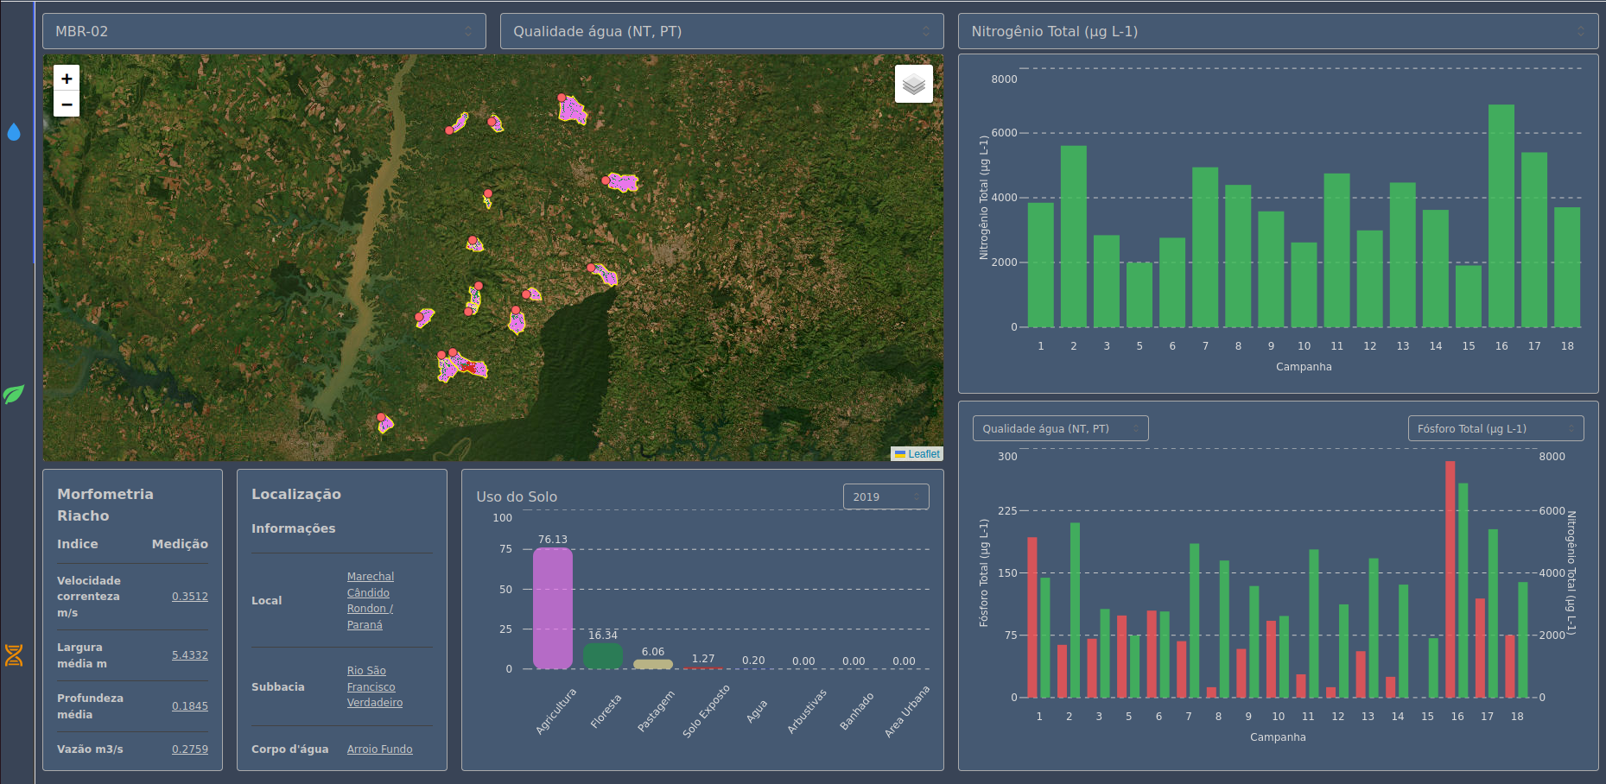Click campaign 16 bar in Nitrogênio chart
This screenshot has height=784, width=1606.
click(x=1501, y=216)
